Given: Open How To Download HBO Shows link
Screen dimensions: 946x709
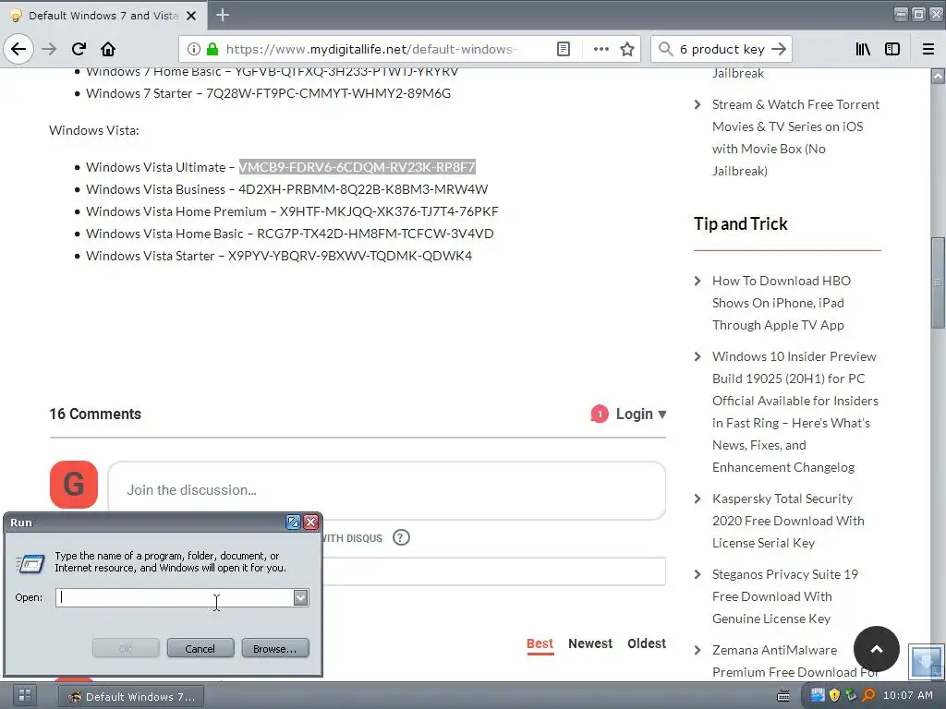Looking at the screenshot, I should (x=782, y=303).
